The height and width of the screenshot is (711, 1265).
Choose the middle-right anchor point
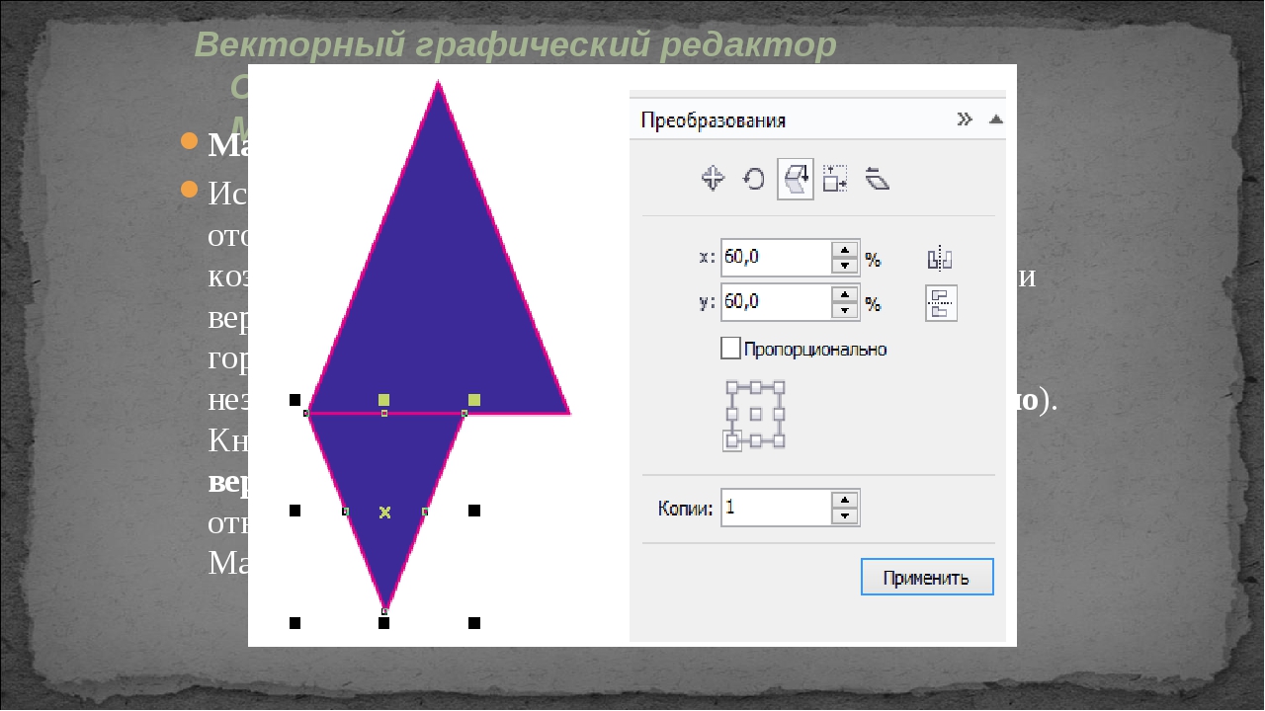click(x=779, y=414)
